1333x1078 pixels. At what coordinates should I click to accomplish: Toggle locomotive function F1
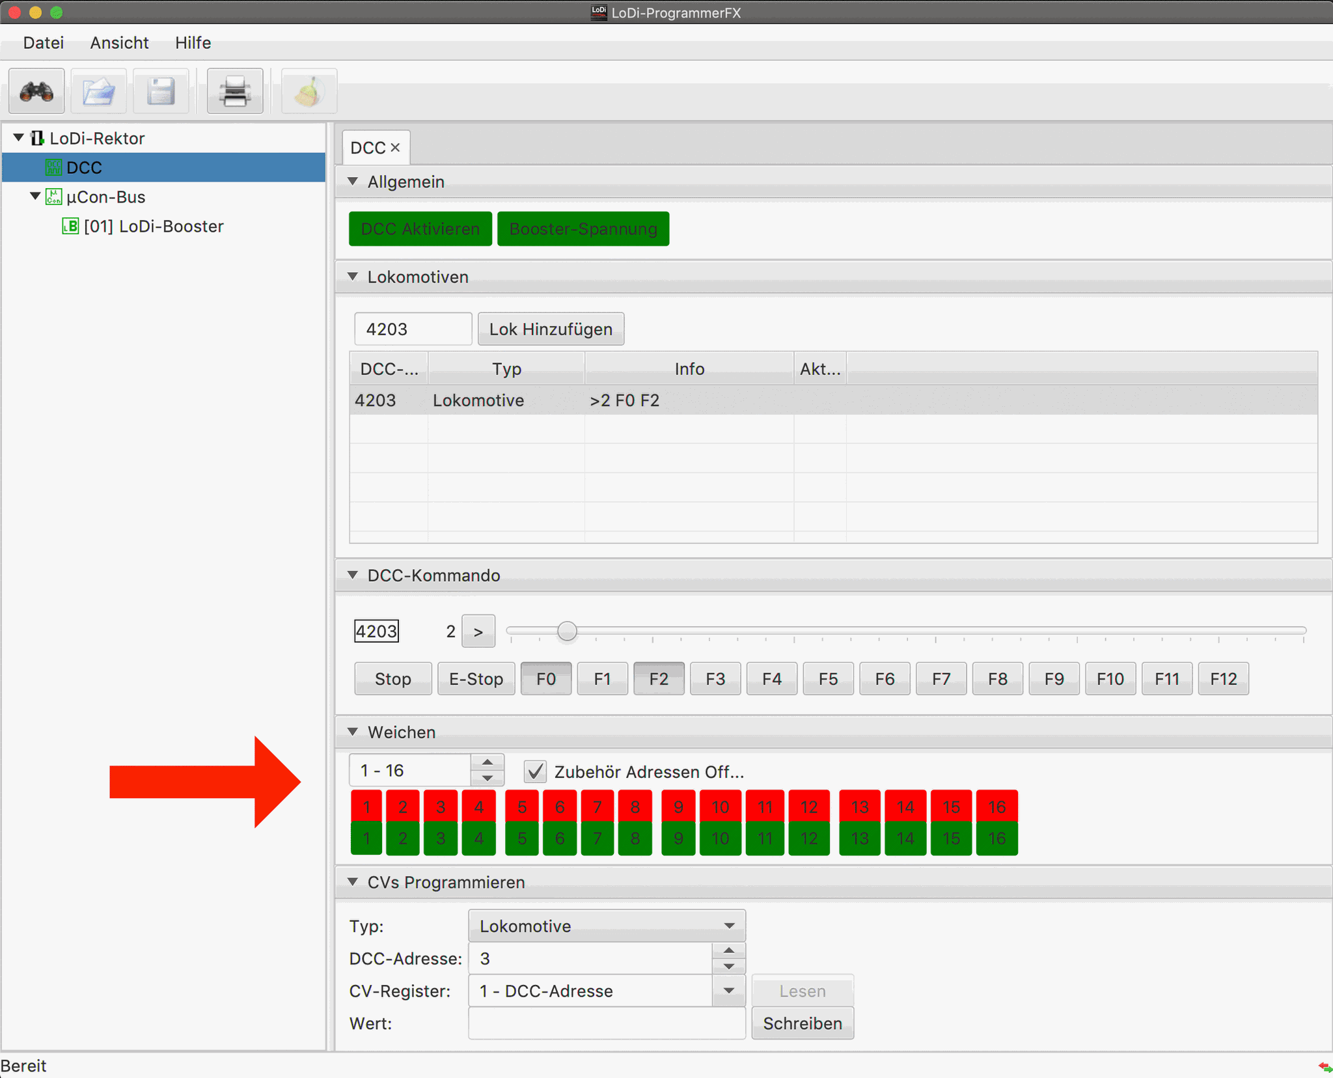point(603,679)
